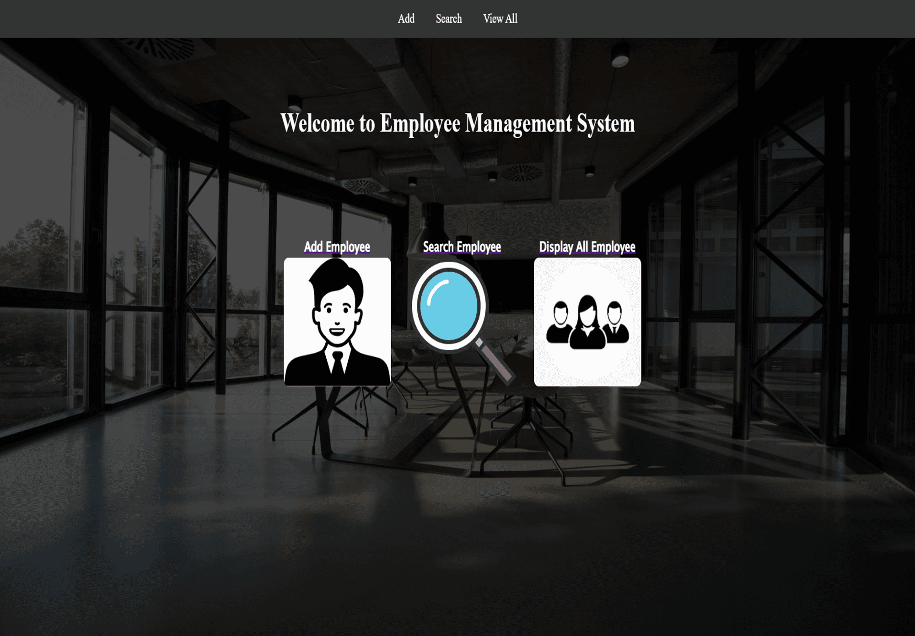Follow the Add Employee link
Image resolution: width=915 pixels, height=636 pixels.
tap(337, 247)
